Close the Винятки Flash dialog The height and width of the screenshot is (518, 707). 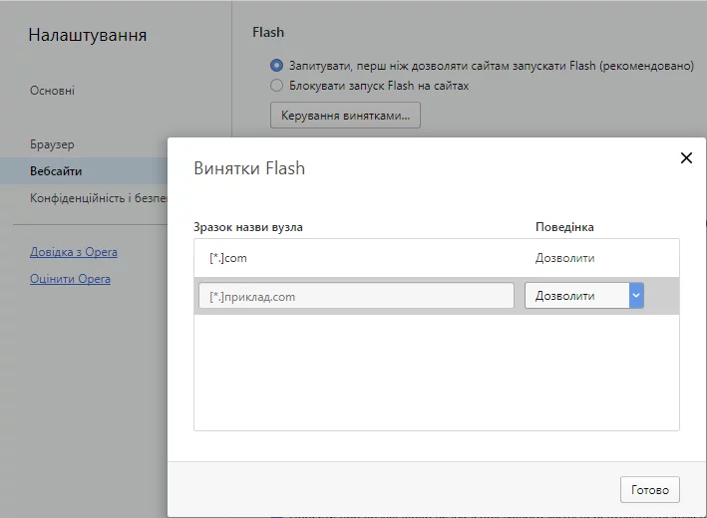click(685, 157)
